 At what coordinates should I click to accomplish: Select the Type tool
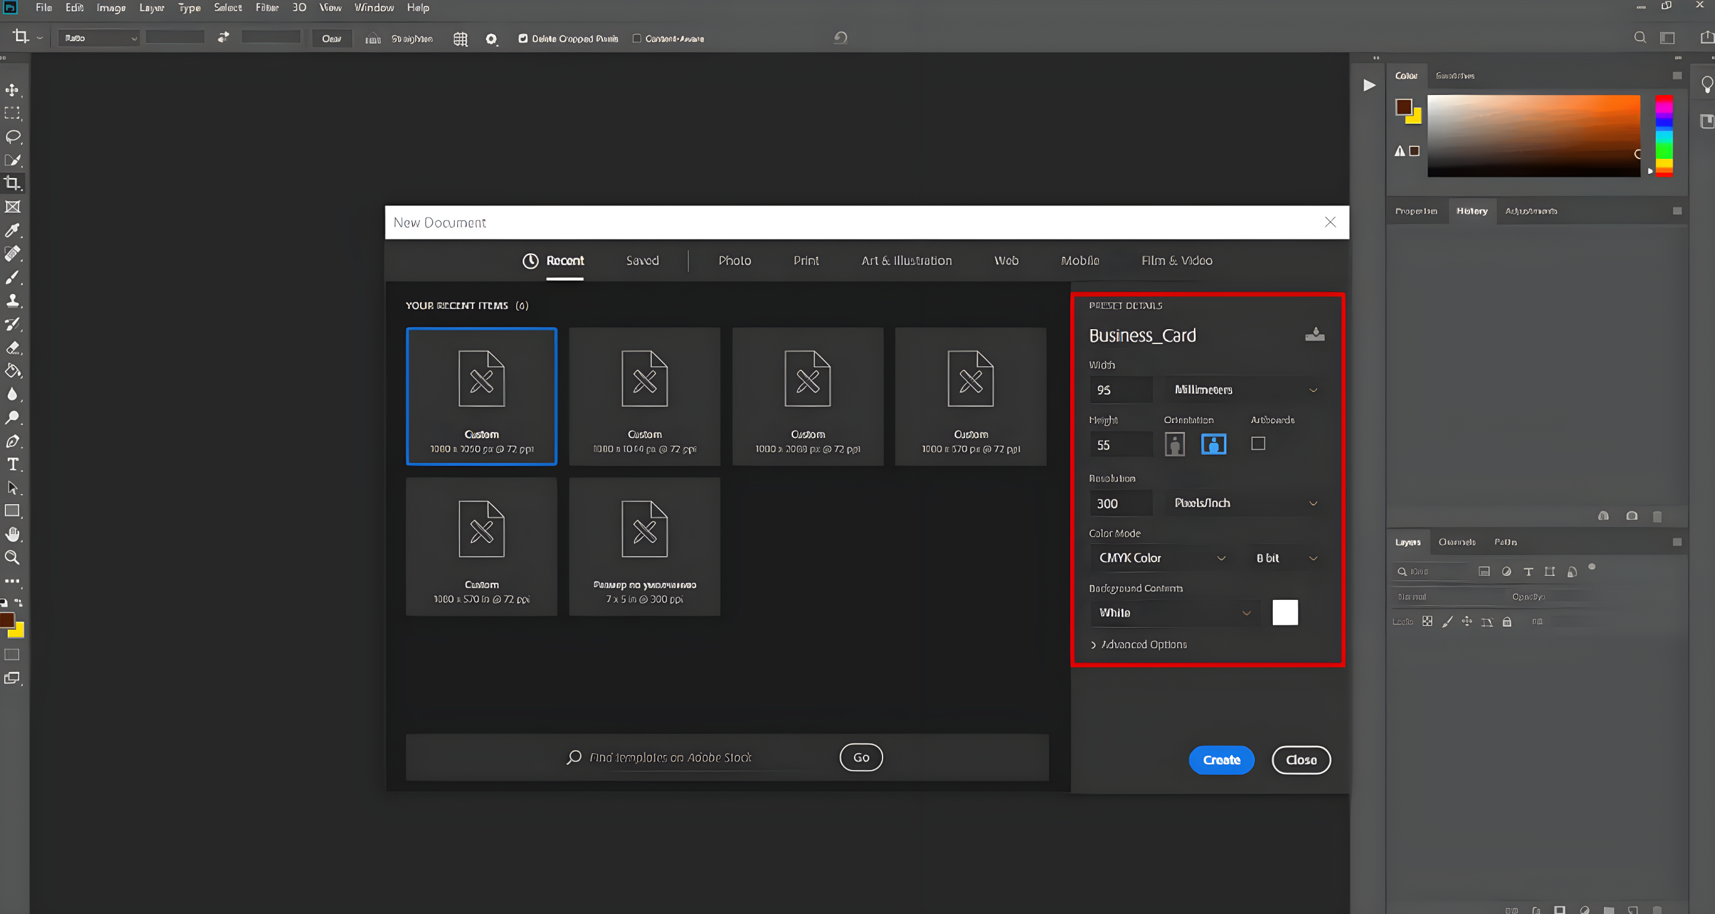tap(12, 465)
